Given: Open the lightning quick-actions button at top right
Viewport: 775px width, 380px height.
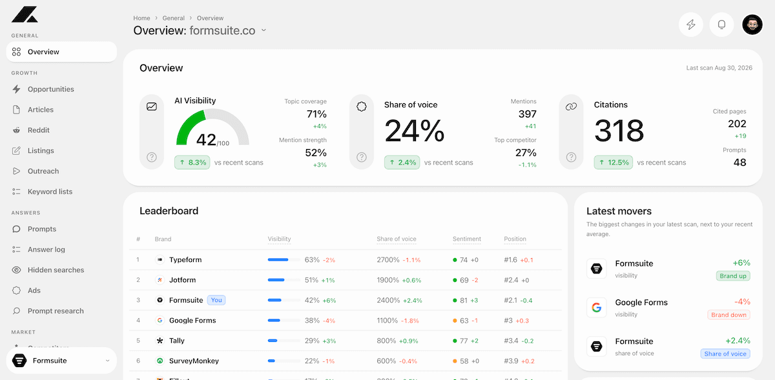Looking at the screenshot, I should click(691, 25).
